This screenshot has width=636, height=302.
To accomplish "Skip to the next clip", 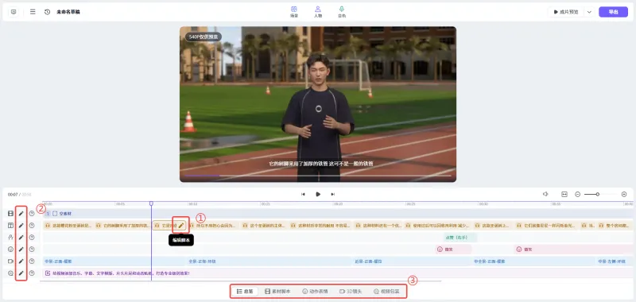I will [x=333, y=194].
